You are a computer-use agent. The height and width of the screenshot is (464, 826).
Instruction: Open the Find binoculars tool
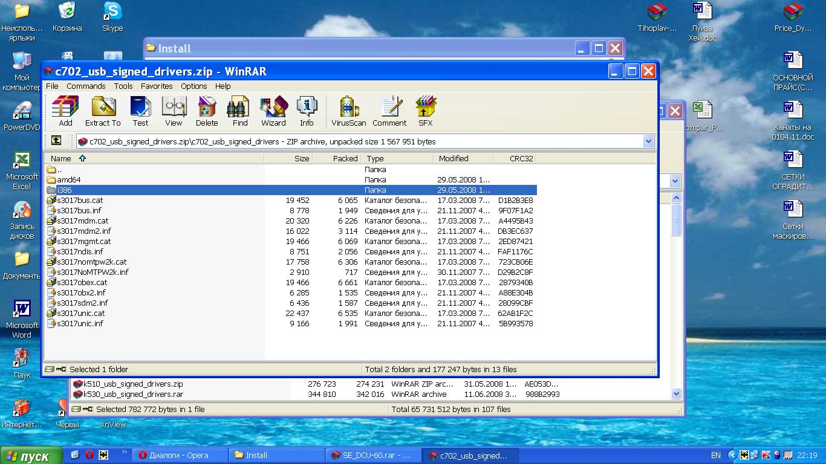click(x=240, y=111)
